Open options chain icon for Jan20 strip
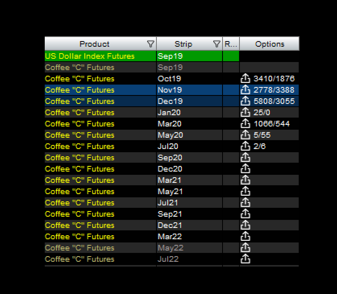 pyautogui.click(x=245, y=112)
